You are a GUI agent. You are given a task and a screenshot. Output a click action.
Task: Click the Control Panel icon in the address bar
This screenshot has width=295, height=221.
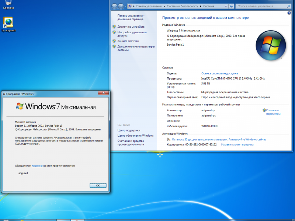(130, 6)
